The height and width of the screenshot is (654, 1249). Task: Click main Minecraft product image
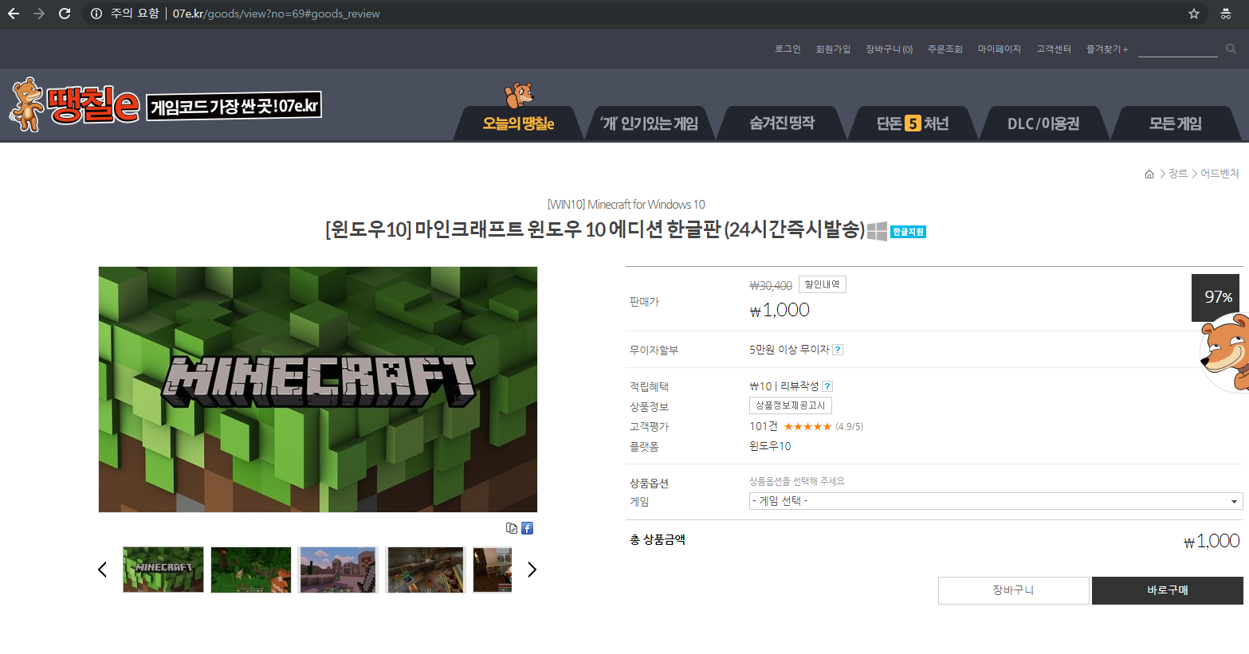318,390
